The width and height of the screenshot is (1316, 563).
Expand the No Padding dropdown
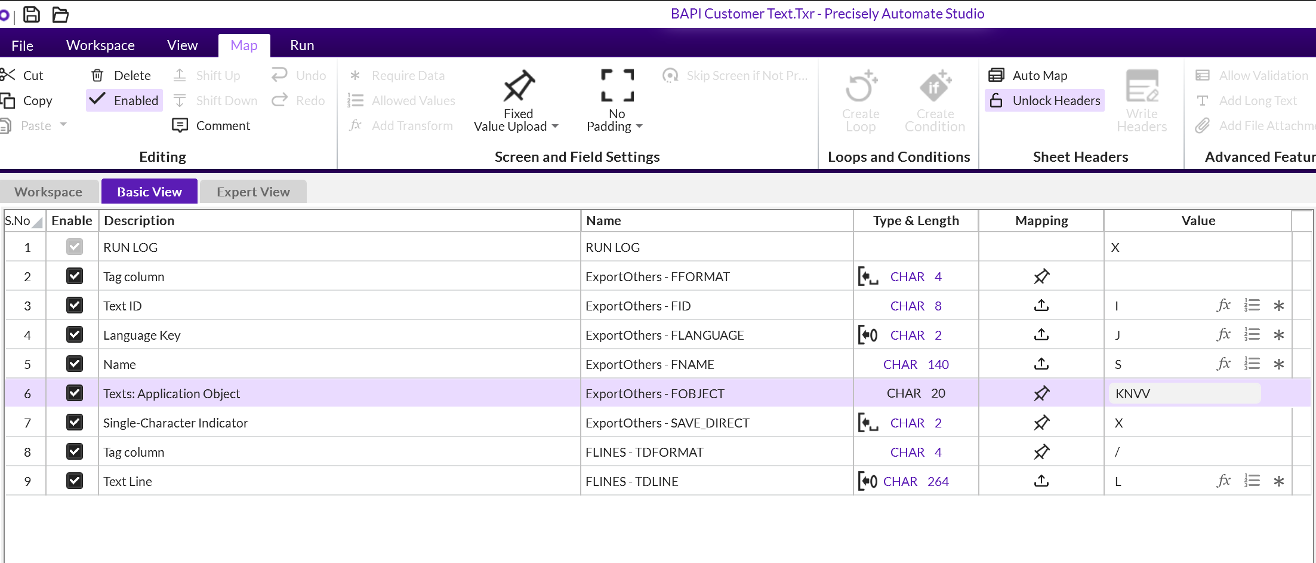639,127
